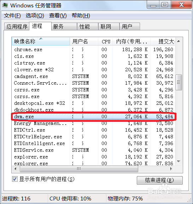Select the ETDCtrl.exe process

(94, 130)
